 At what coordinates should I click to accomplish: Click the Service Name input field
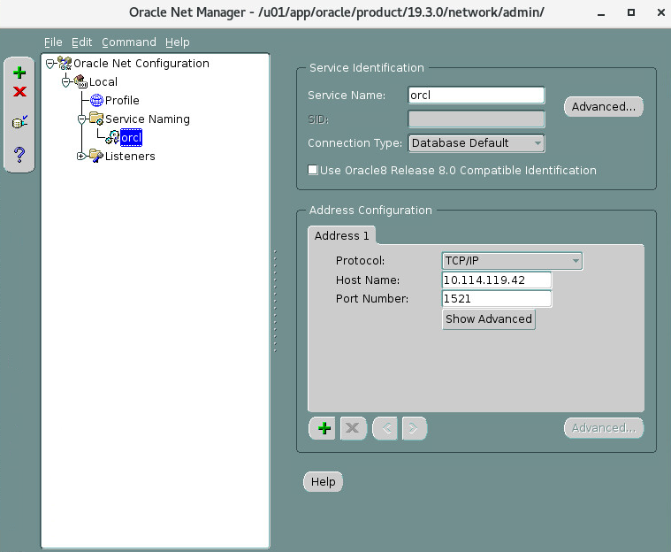click(477, 95)
